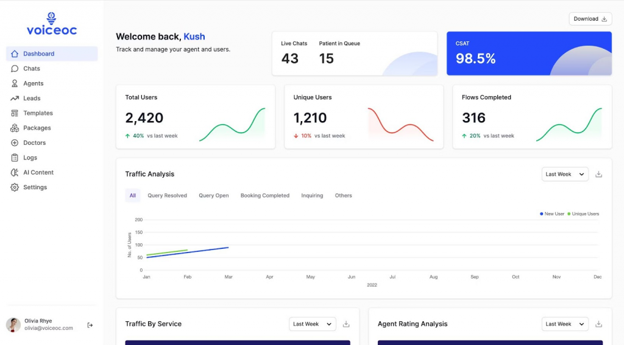The image size is (624, 345).
Task: Click the 2022 year label under chart
Action: 372,285
